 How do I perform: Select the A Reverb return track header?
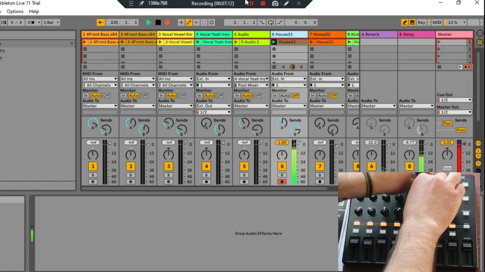(379, 34)
